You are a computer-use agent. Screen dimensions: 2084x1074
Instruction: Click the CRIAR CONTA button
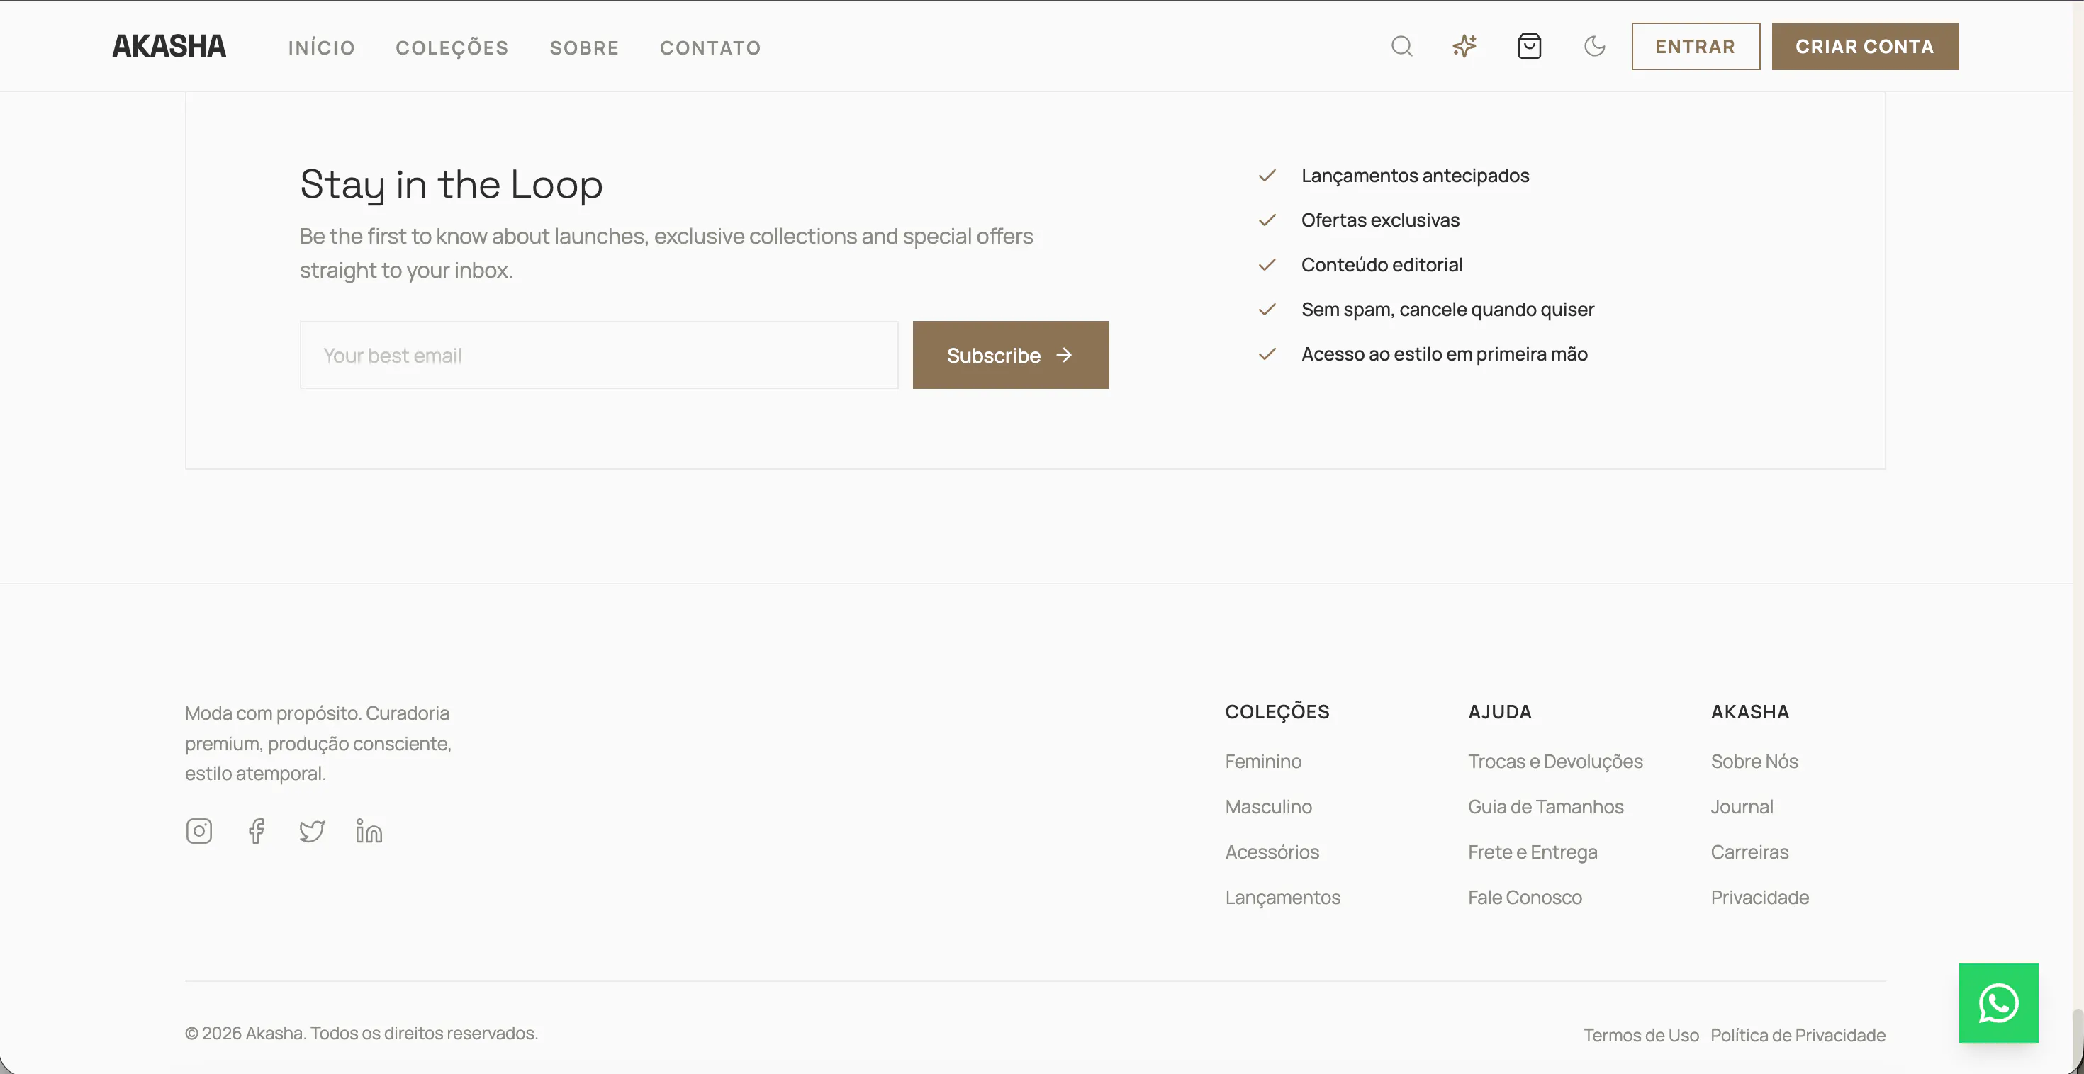pos(1865,46)
